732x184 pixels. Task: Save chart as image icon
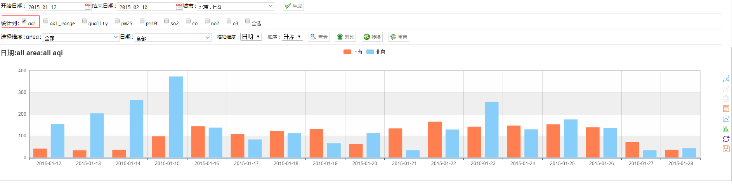(x=726, y=149)
